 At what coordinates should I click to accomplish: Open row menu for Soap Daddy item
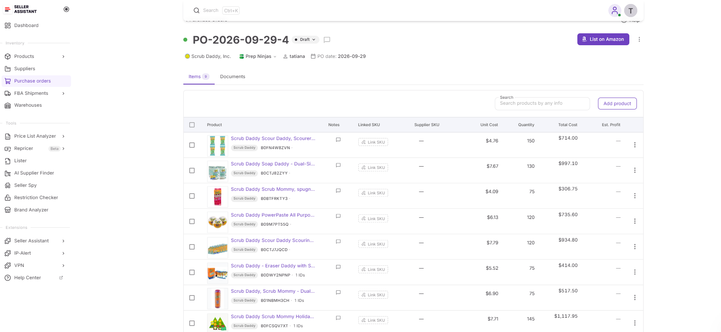[634, 170]
